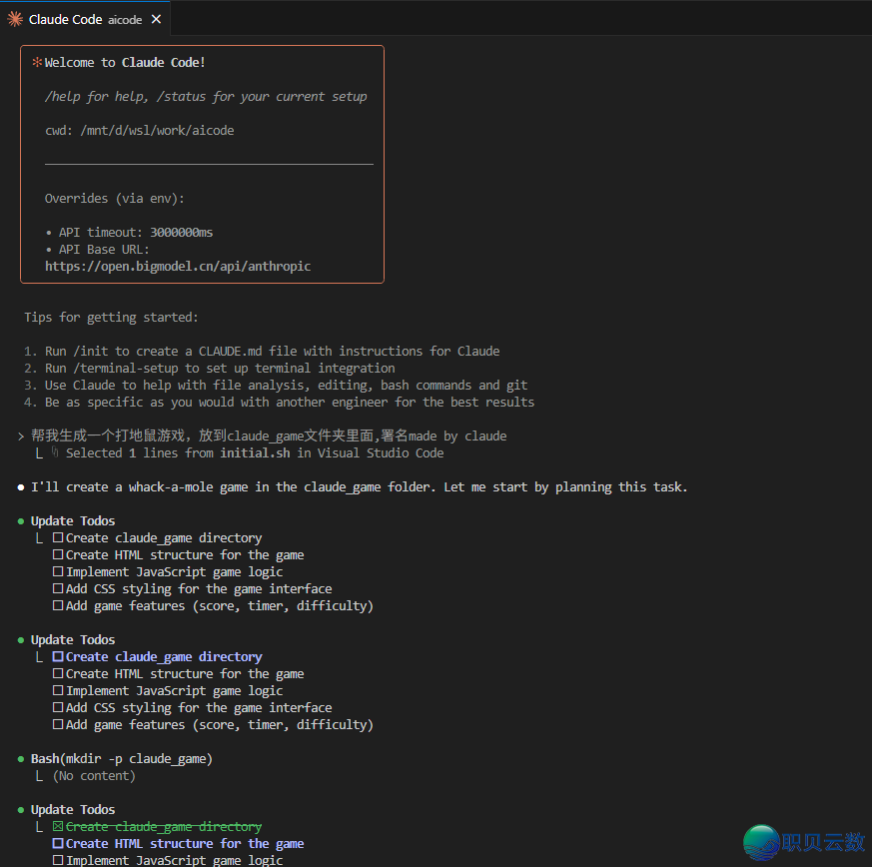872x867 pixels.
Task: Collapse the branch marker under the first Update Todos
Action: click(39, 538)
